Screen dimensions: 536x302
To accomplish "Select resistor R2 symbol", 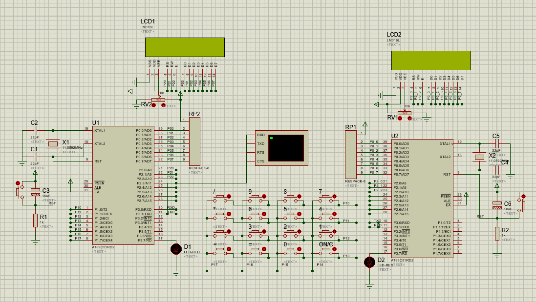I will [497, 234].
